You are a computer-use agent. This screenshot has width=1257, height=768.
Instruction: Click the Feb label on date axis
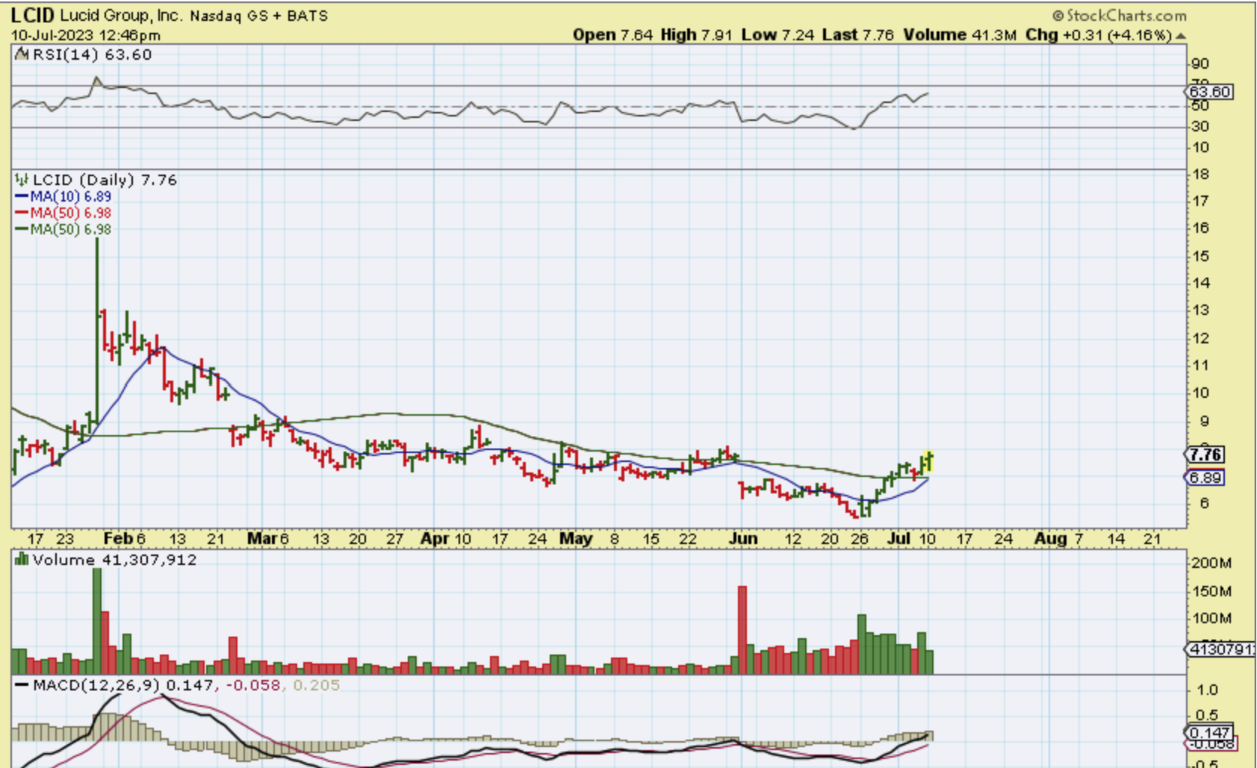(x=118, y=539)
